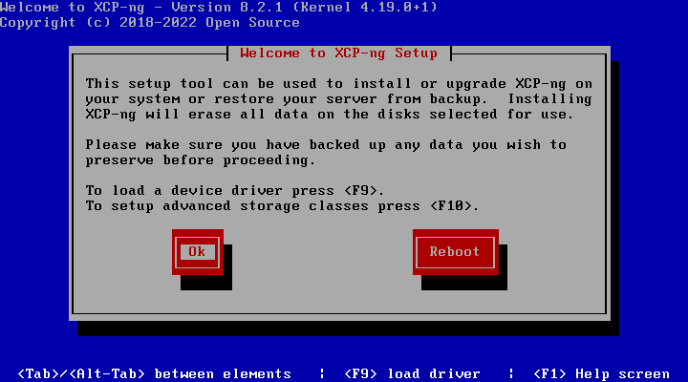
Task: Click the 'XCP-ng will erase all data' warning line
Action: tap(329, 114)
